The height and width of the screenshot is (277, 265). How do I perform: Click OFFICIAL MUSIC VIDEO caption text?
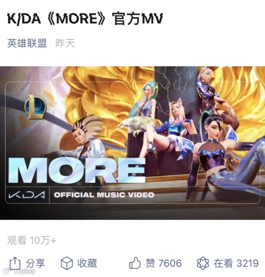pos(104,195)
